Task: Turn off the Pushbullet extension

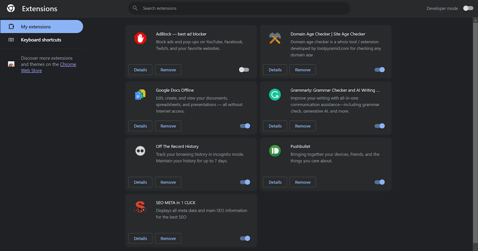Action: (379, 182)
